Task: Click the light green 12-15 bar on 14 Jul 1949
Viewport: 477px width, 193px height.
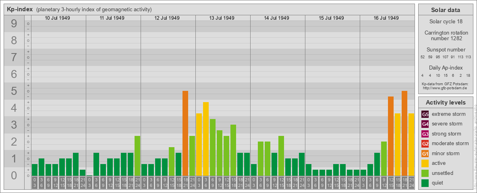Action: tap(281, 156)
